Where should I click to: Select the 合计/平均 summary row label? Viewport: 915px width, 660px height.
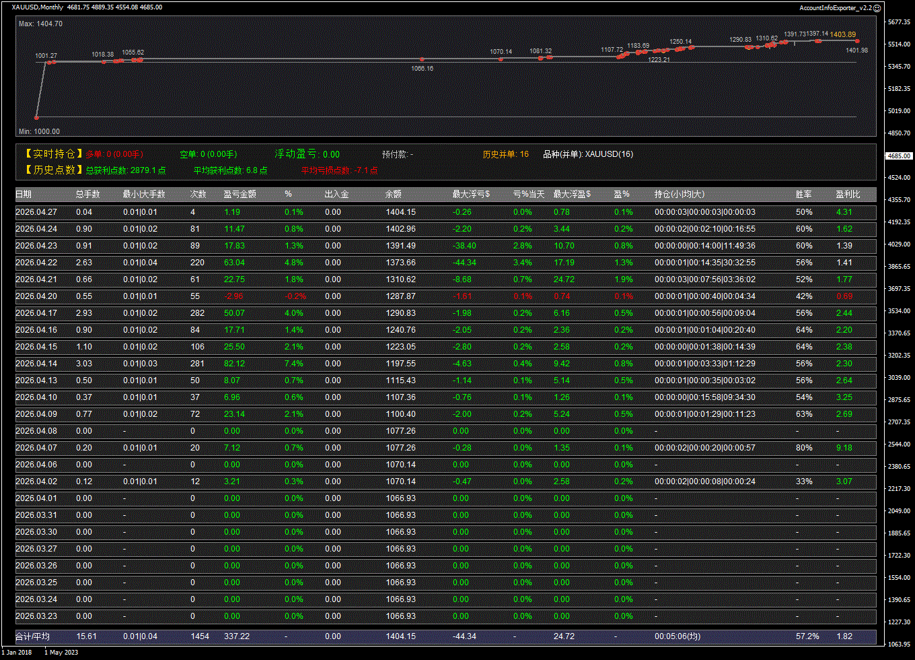click(33, 636)
